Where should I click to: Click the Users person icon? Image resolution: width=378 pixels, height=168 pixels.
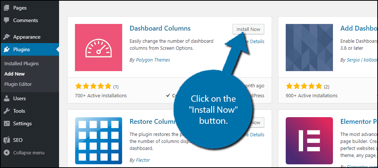7,98
